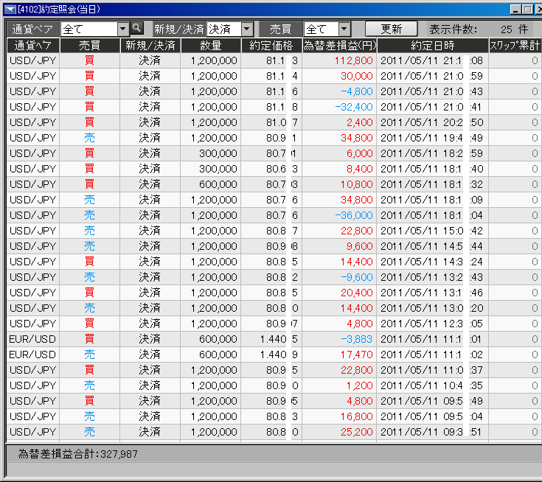Click the 約定価格 column header
The height and width of the screenshot is (482, 542).
point(270,45)
